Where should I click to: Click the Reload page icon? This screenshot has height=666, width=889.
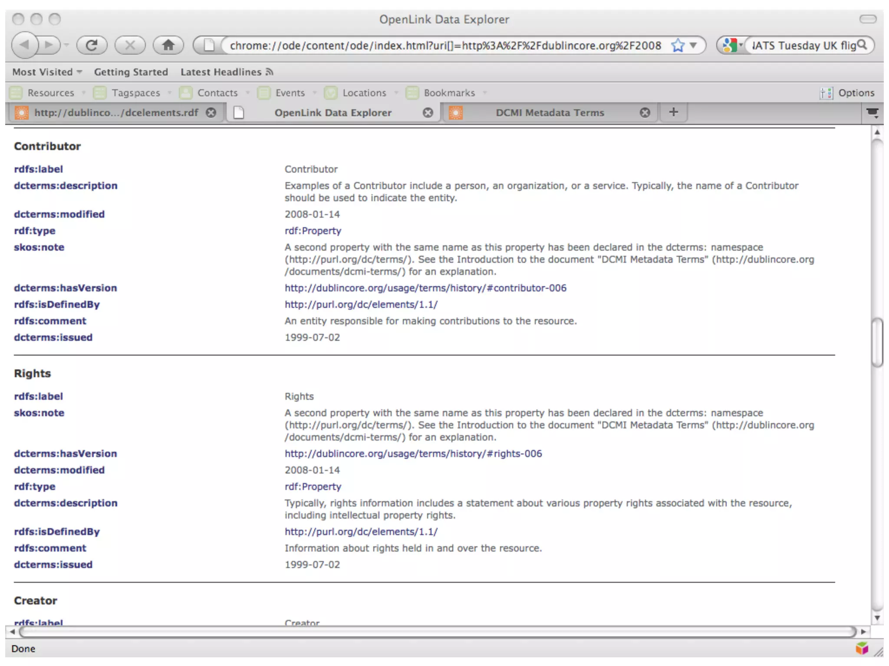[92, 45]
